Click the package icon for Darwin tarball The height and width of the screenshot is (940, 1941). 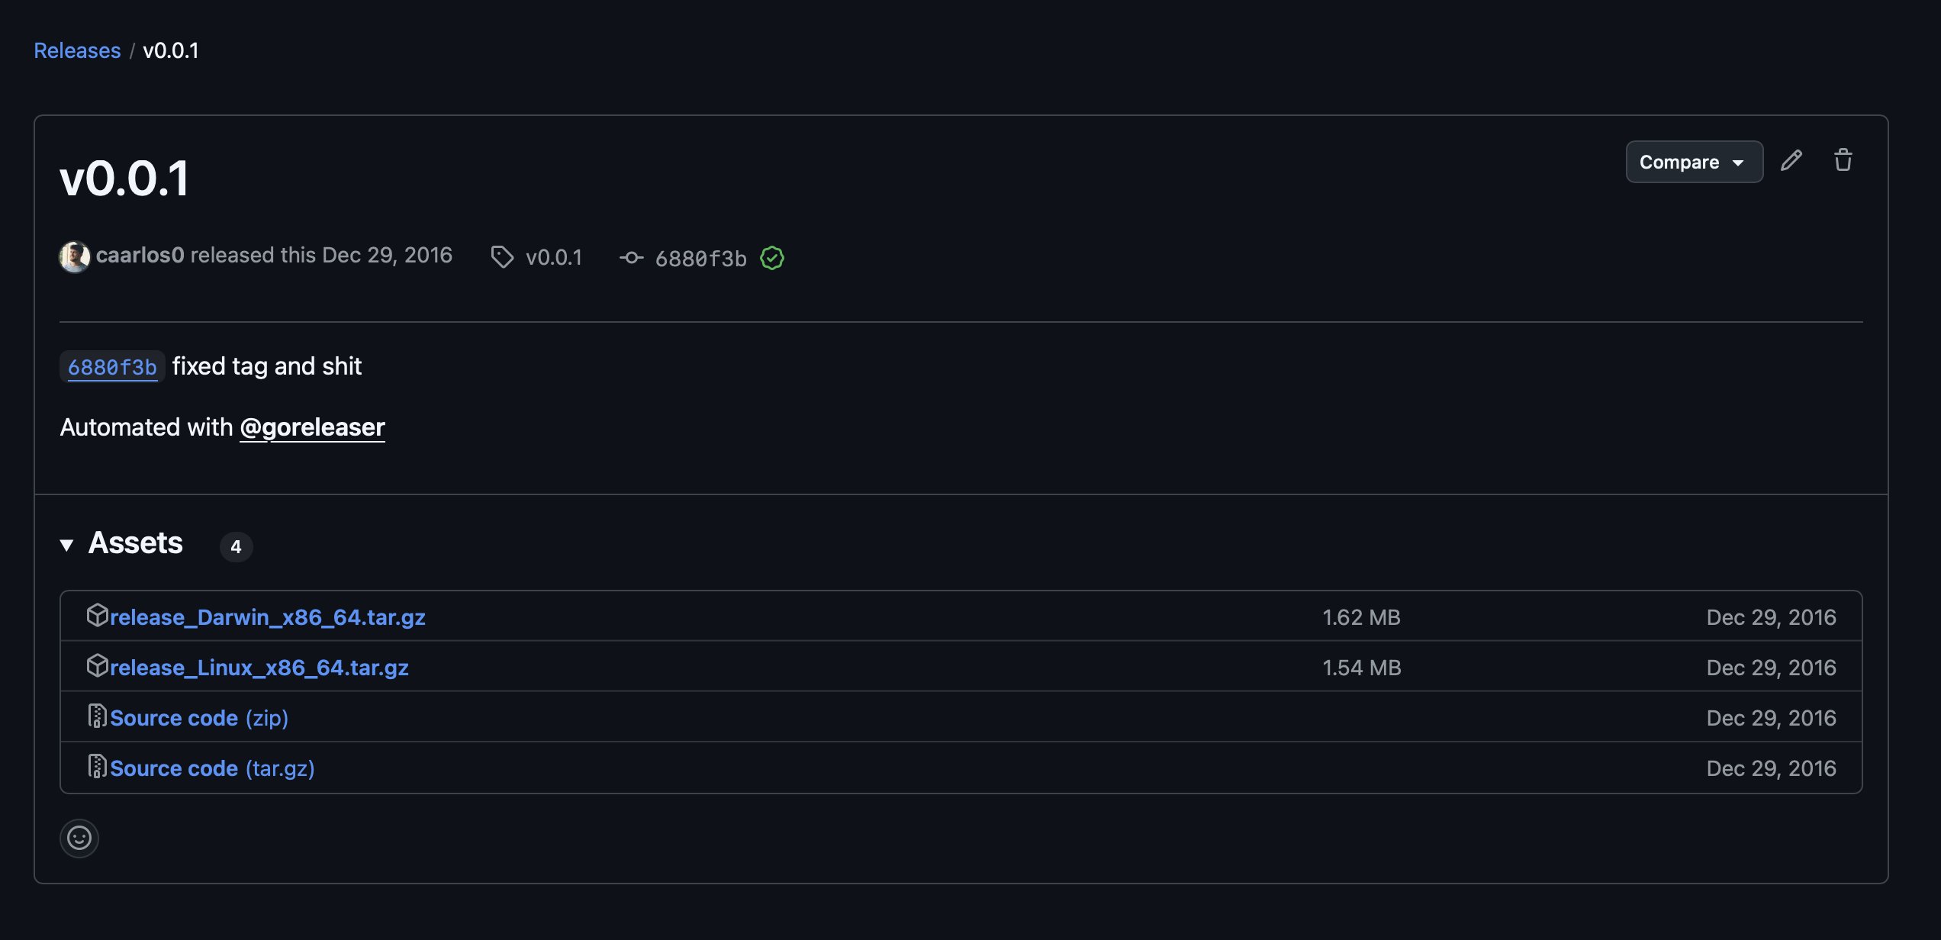[x=97, y=615]
